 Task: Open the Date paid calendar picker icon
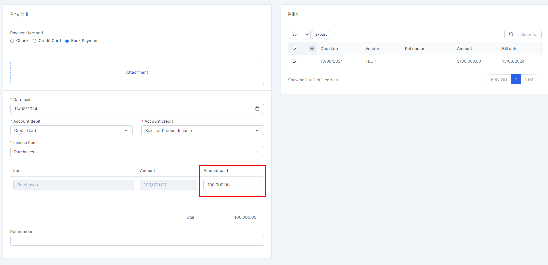pos(257,109)
